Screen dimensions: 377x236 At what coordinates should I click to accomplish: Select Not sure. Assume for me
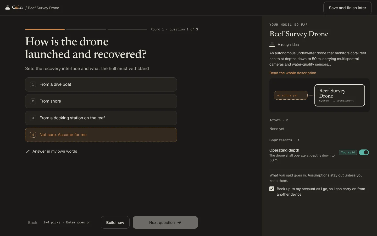pos(101,135)
